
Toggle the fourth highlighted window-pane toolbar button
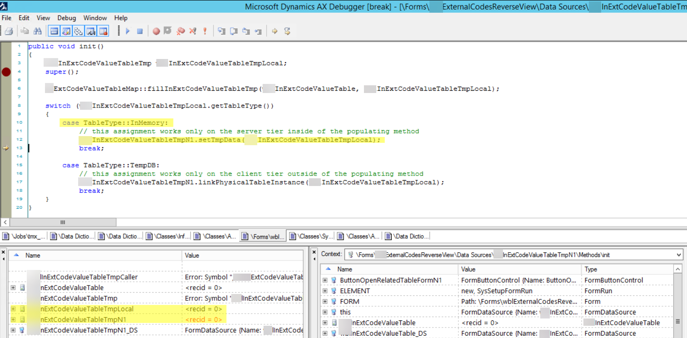[91, 31]
